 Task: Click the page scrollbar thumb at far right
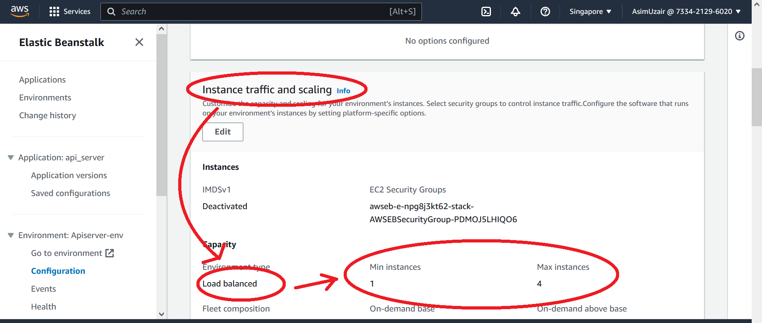(x=757, y=97)
